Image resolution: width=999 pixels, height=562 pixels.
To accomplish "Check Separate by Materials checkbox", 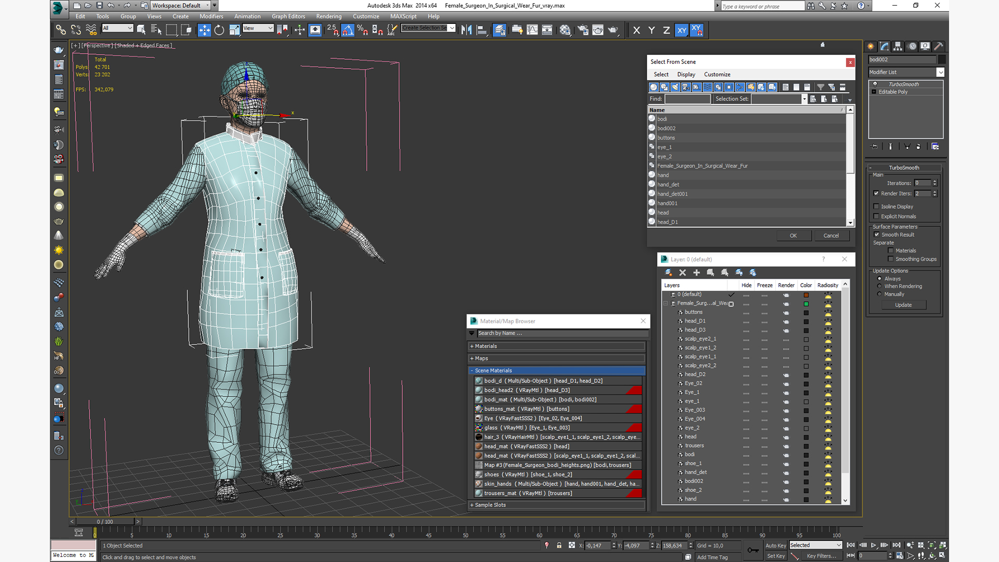I will point(891,251).
